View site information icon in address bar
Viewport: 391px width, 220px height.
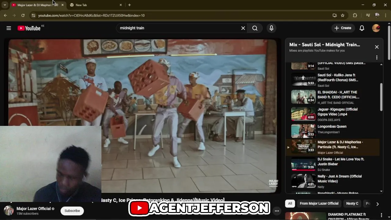pyautogui.click(x=33, y=15)
